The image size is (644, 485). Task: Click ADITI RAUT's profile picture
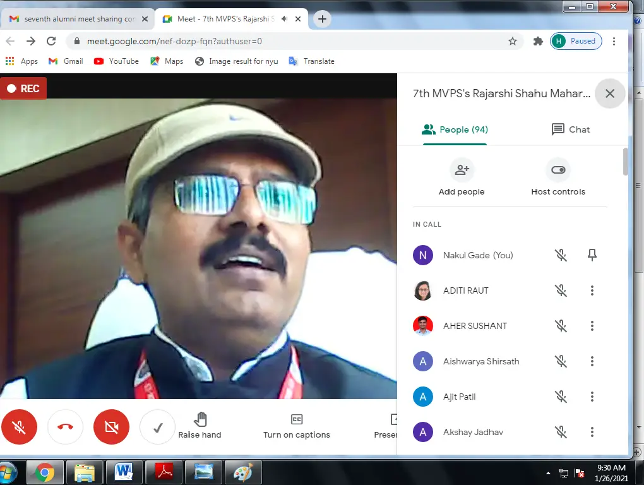422,290
